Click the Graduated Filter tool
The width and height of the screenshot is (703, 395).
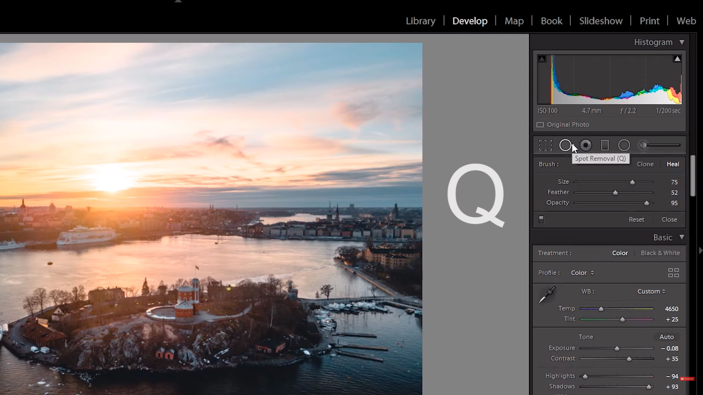[605, 145]
